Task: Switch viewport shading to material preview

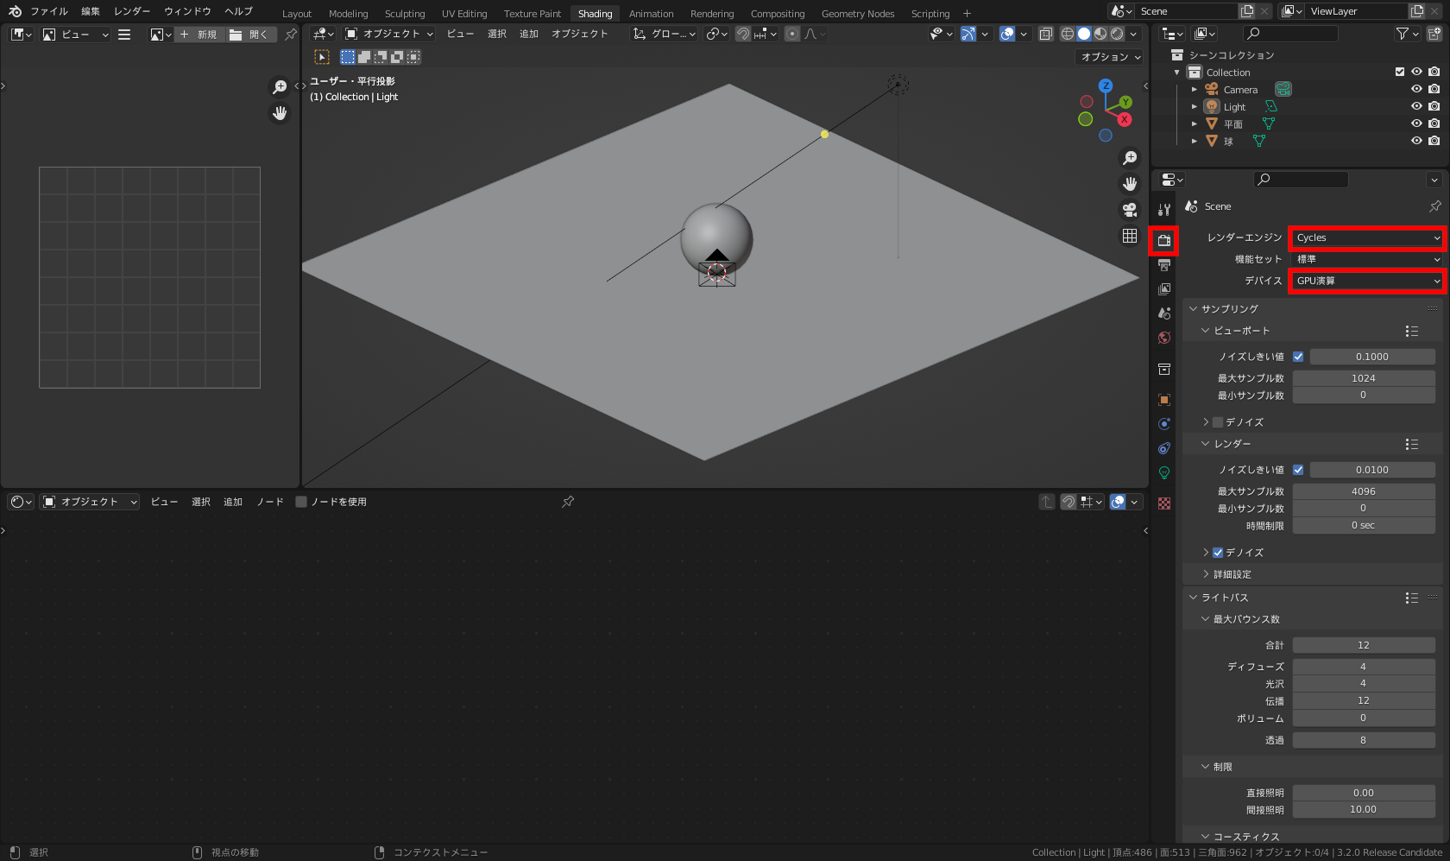Action: pyautogui.click(x=1100, y=34)
